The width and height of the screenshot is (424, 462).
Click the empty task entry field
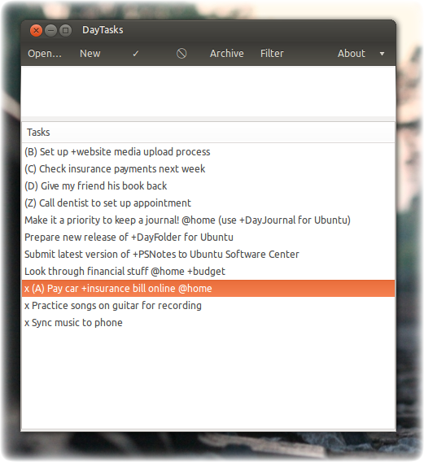[208, 91]
